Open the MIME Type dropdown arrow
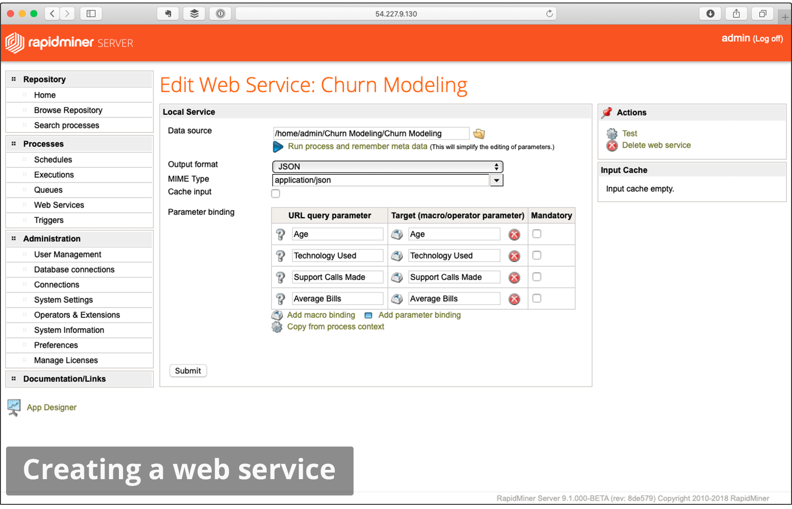 [x=497, y=180]
